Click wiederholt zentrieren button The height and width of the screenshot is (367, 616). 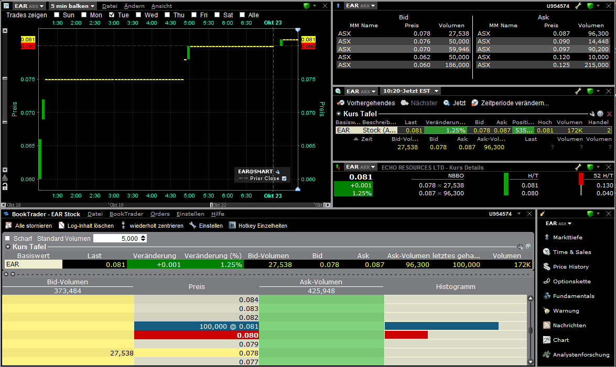click(152, 226)
